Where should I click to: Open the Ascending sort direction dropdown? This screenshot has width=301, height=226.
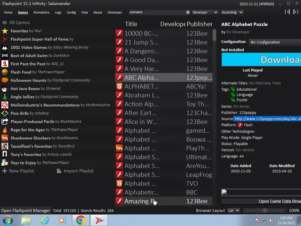pos(232,12)
